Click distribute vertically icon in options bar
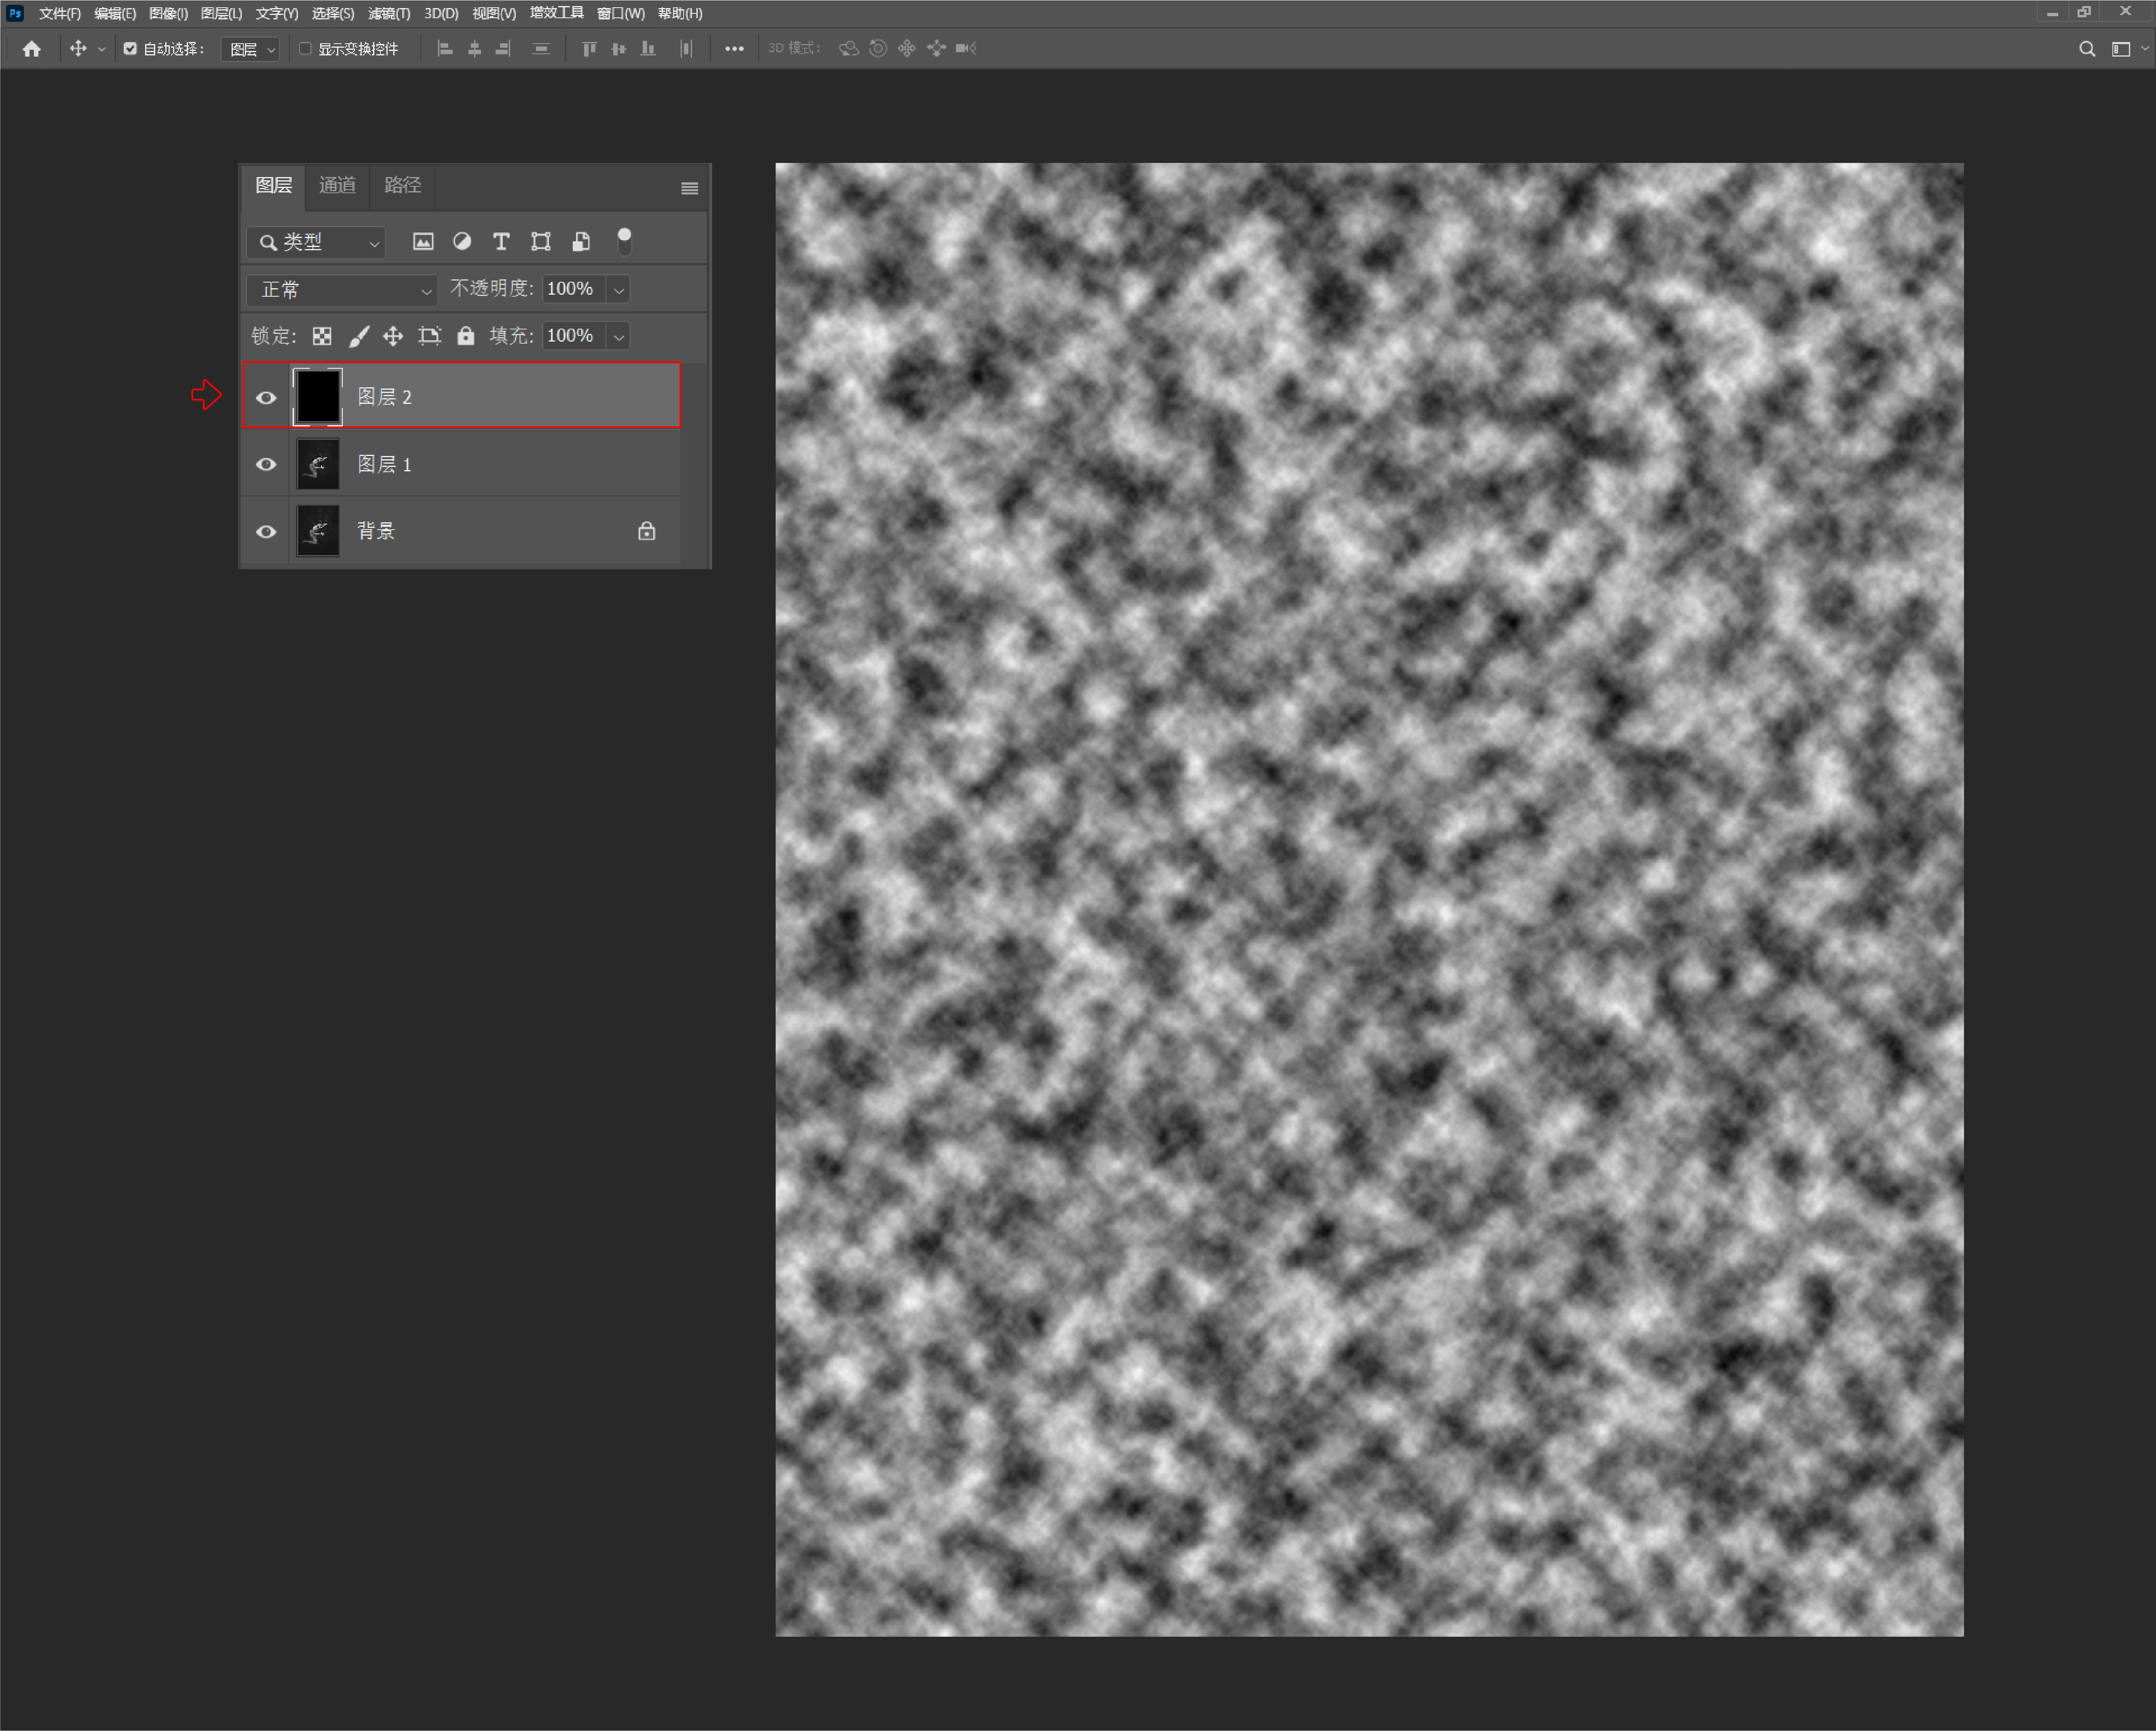Viewport: 2156px width, 1731px height. pyautogui.click(x=541, y=49)
